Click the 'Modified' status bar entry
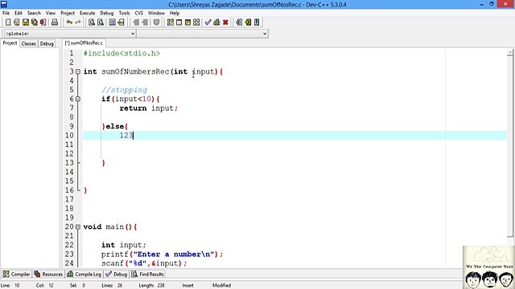515x289 pixels. click(222, 286)
